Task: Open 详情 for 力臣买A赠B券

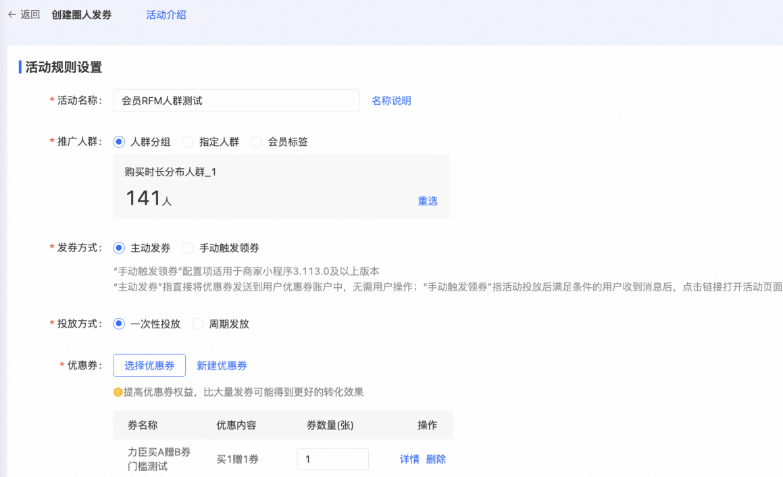Action: (409, 459)
